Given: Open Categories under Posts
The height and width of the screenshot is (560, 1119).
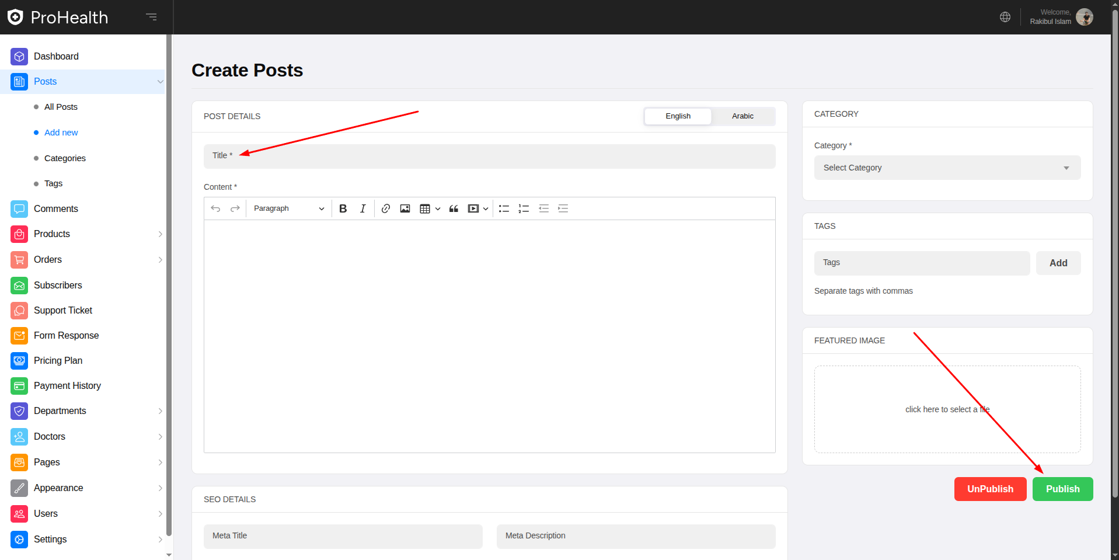Looking at the screenshot, I should point(65,158).
